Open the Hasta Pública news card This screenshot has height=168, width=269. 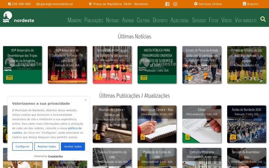click(157, 65)
